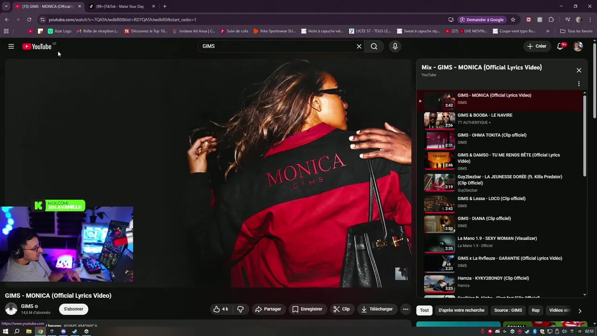Go to the YouTube home logo
The height and width of the screenshot is (336, 597).
[37, 46]
